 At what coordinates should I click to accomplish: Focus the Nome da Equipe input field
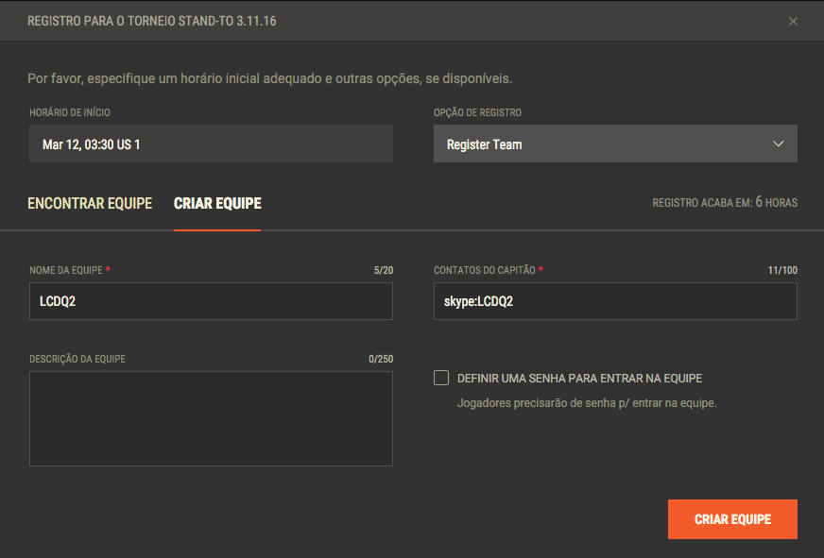coord(211,301)
